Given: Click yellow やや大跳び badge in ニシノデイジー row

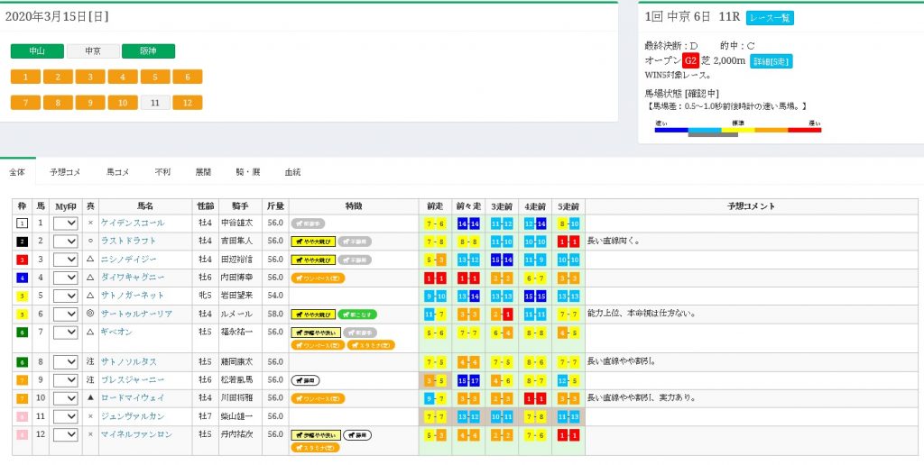Looking at the screenshot, I should (x=313, y=260).
